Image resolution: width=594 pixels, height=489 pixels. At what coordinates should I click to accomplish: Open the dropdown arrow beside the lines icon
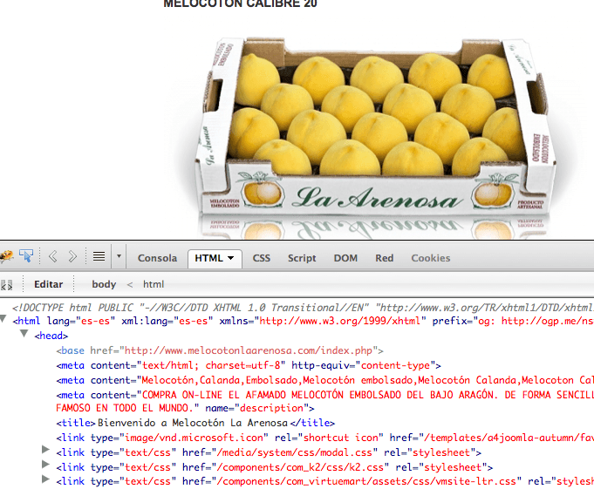tap(119, 256)
